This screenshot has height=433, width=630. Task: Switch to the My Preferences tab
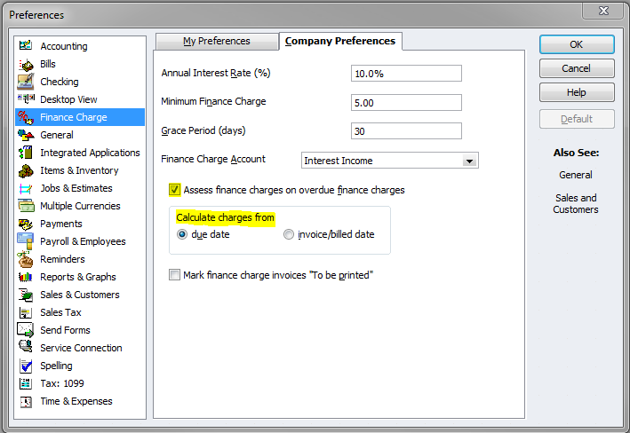pos(217,42)
